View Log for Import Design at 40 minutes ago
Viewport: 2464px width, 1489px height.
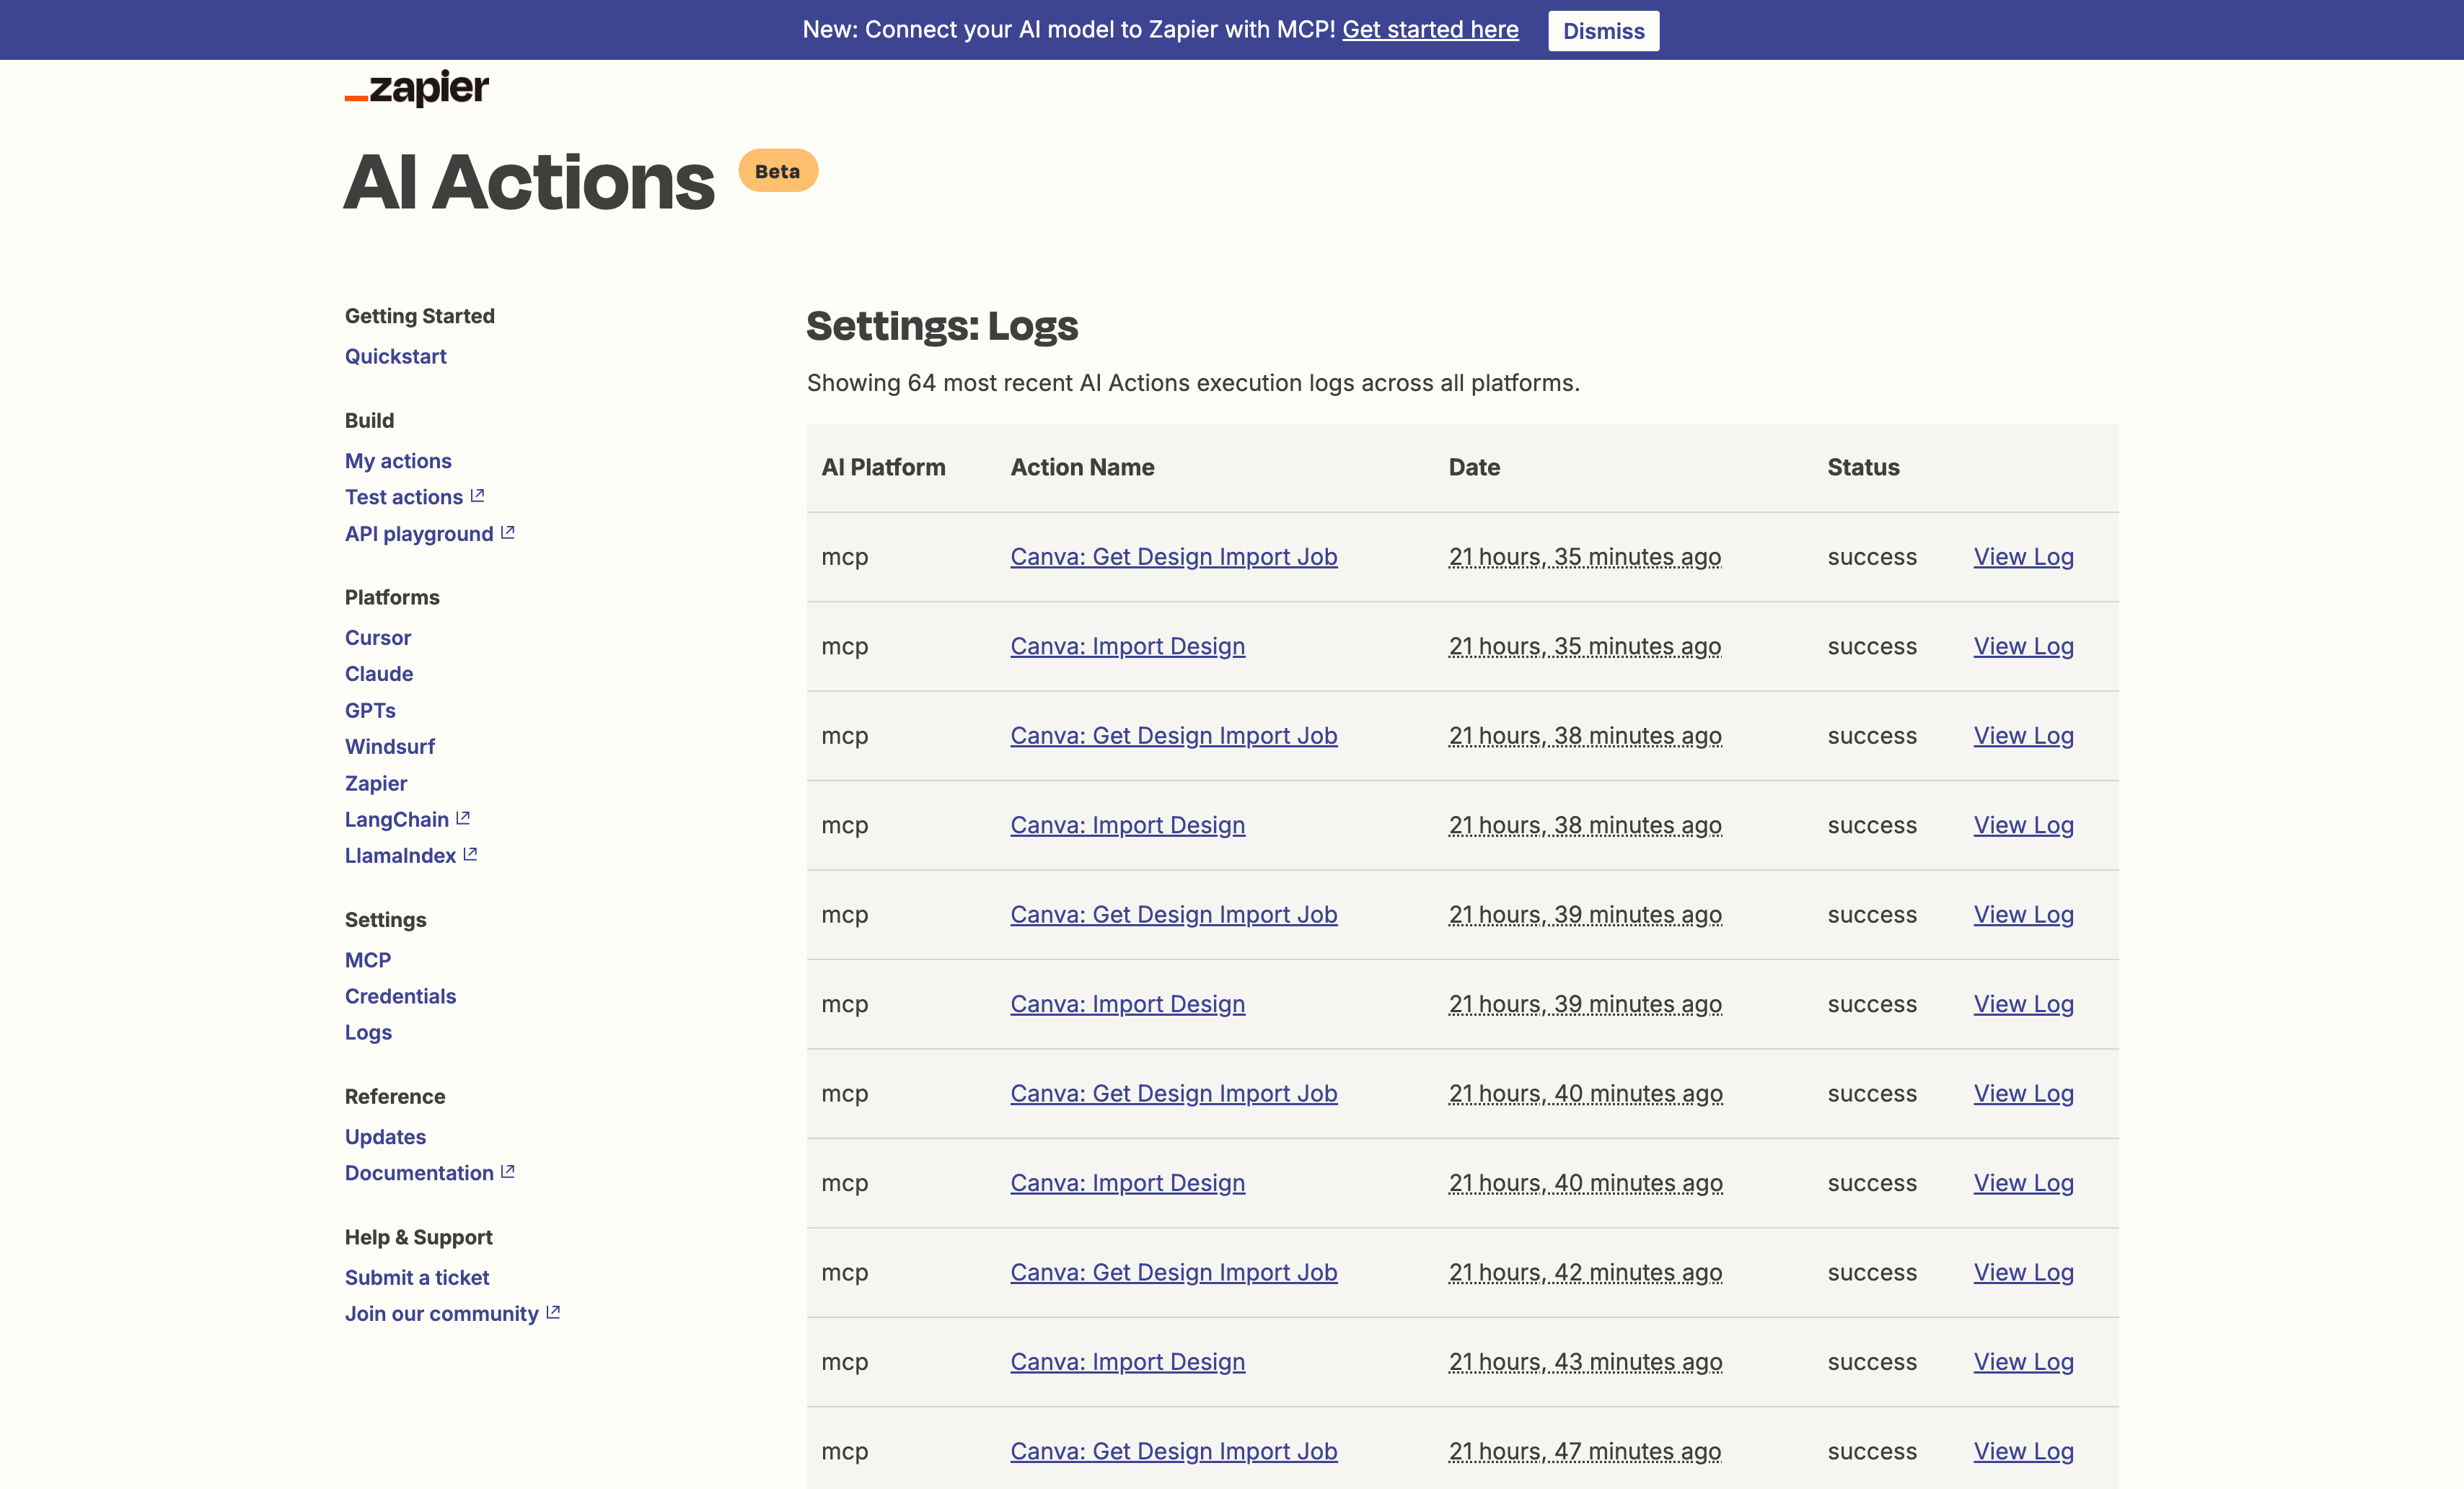point(2024,1183)
